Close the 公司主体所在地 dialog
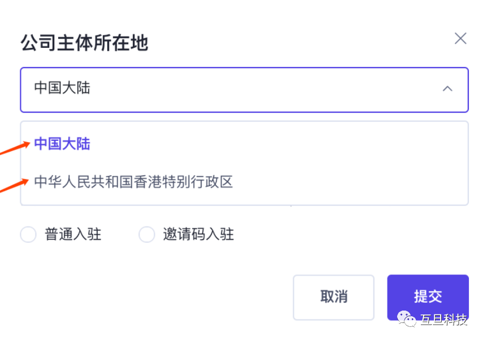The width and height of the screenshot is (483, 341). tap(460, 38)
